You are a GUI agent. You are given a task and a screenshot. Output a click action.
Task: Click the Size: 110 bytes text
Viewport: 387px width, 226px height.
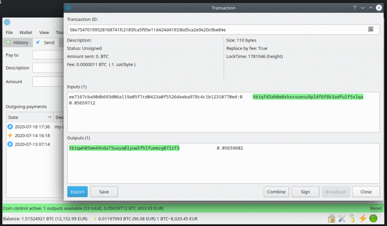pyautogui.click(x=241, y=40)
